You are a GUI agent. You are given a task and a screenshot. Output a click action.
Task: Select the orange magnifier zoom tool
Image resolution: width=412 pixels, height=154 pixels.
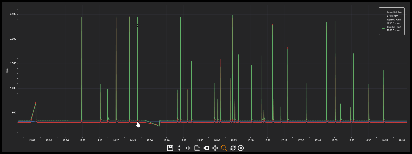(224, 148)
